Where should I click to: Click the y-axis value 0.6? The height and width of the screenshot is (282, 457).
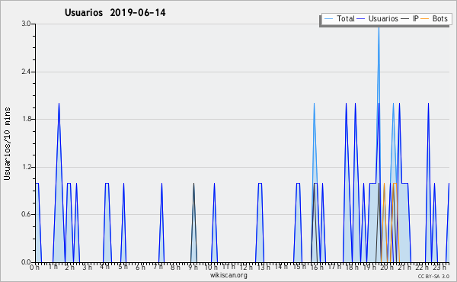(x=27, y=214)
